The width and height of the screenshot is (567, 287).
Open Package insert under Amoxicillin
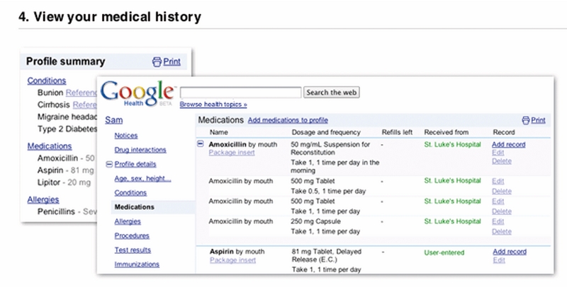(x=232, y=153)
